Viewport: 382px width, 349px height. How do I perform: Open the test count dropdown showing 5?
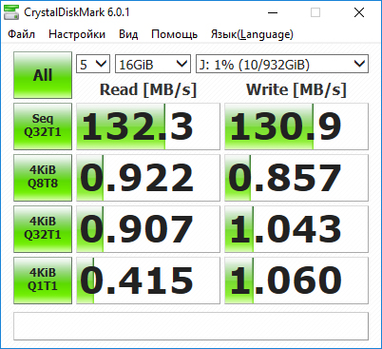click(x=93, y=64)
